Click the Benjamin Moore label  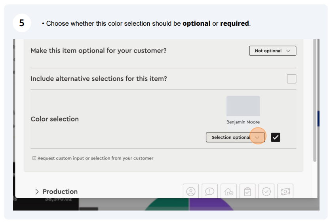click(243, 122)
